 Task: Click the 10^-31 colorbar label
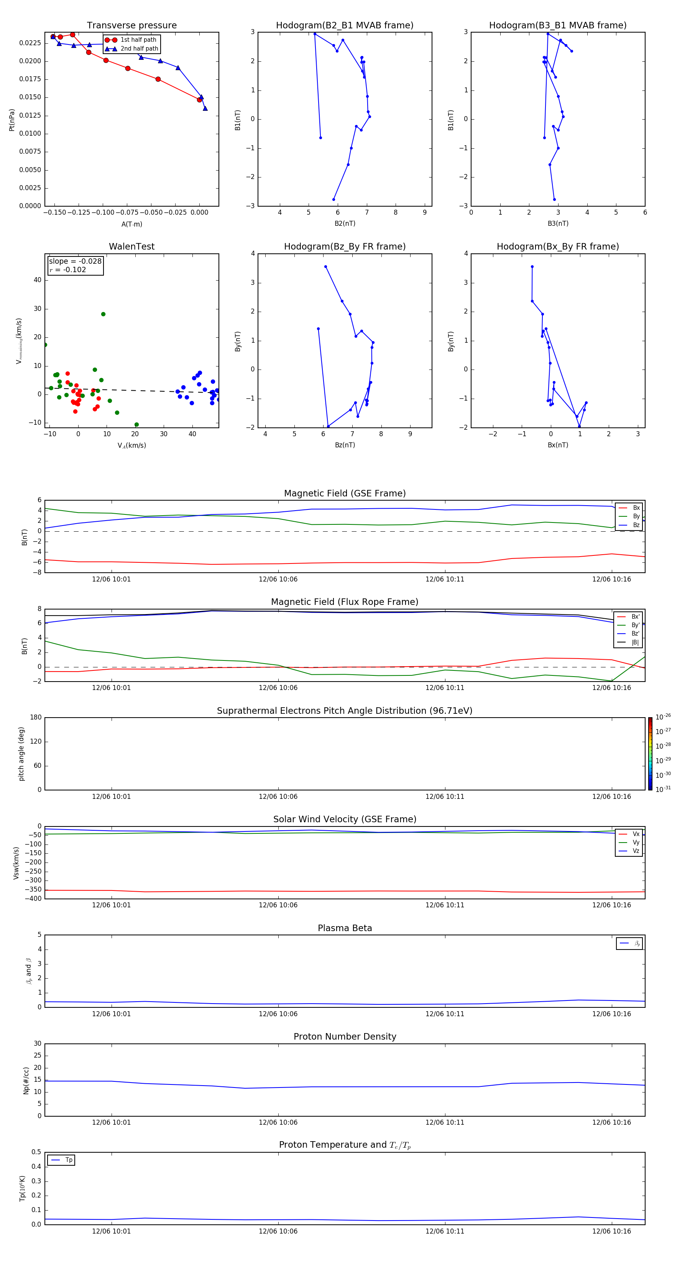coord(663,789)
